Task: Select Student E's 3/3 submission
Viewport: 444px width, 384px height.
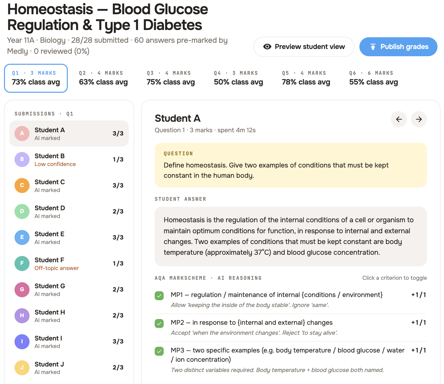Action: (x=69, y=237)
